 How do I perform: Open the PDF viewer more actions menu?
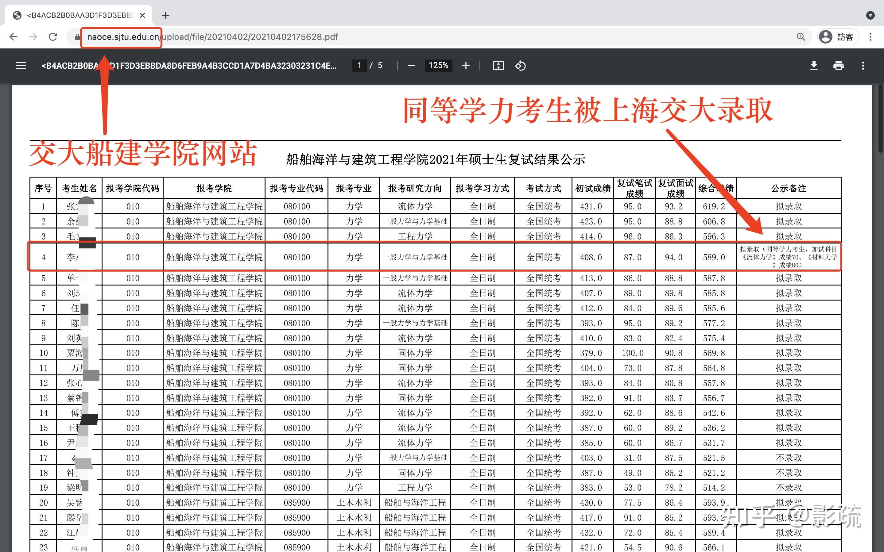[x=863, y=66]
